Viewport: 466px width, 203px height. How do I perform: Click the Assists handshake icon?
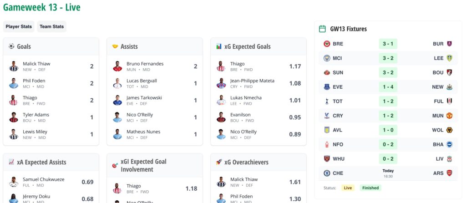coord(115,46)
